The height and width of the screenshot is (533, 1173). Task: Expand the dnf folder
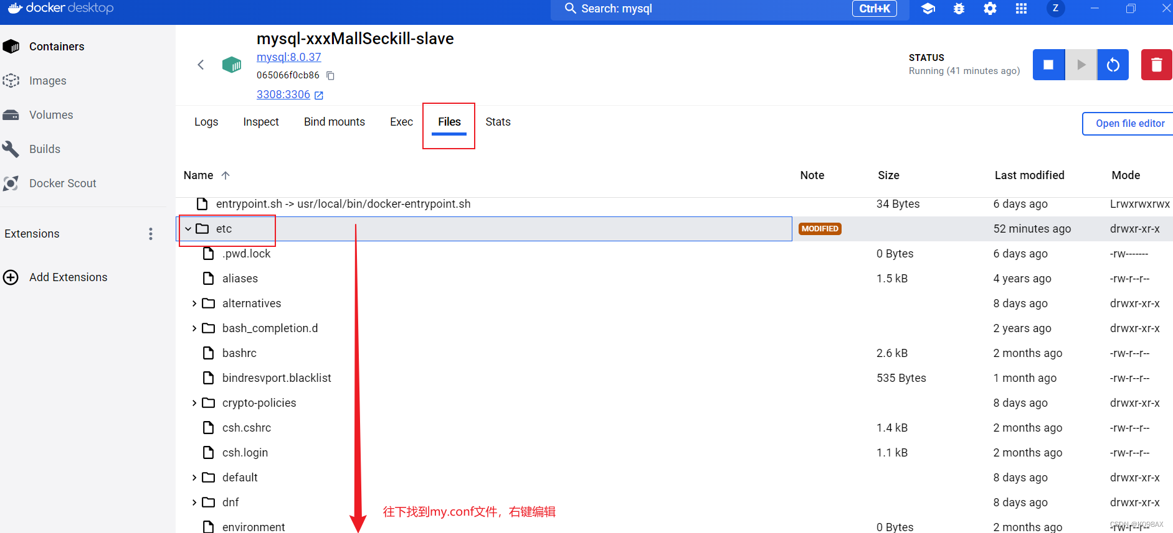coord(194,503)
